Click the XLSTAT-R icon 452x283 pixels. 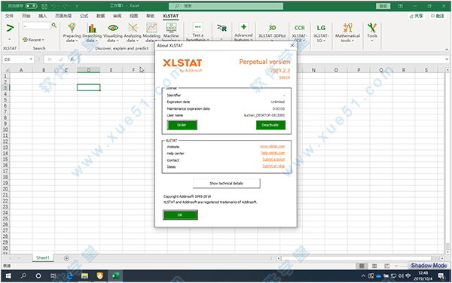click(221, 28)
